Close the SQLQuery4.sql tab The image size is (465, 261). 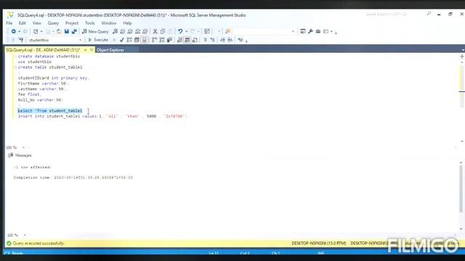point(92,50)
